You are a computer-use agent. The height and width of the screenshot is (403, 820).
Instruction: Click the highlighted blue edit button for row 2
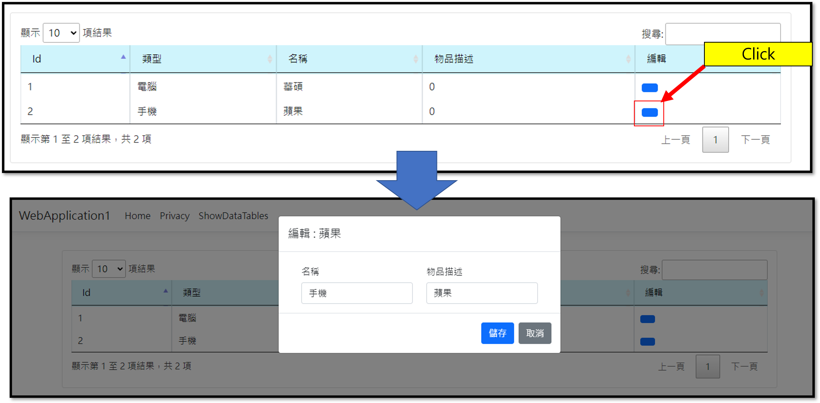coord(649,113)
